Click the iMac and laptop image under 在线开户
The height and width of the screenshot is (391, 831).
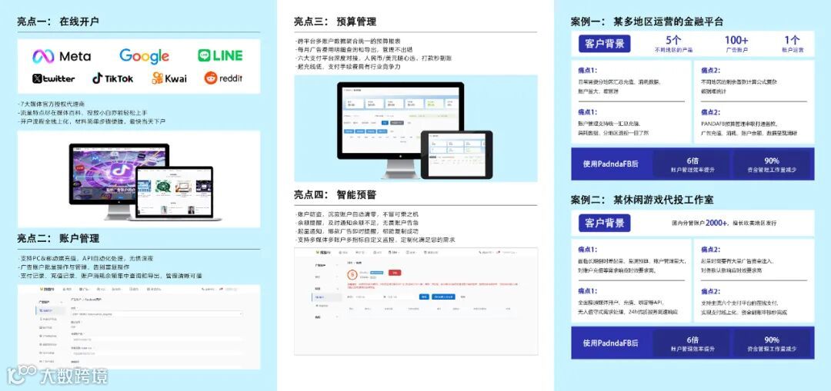[x=138, y=179]
